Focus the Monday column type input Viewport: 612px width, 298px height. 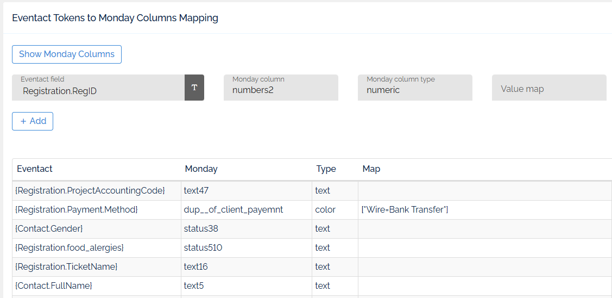tap(415, 88)
